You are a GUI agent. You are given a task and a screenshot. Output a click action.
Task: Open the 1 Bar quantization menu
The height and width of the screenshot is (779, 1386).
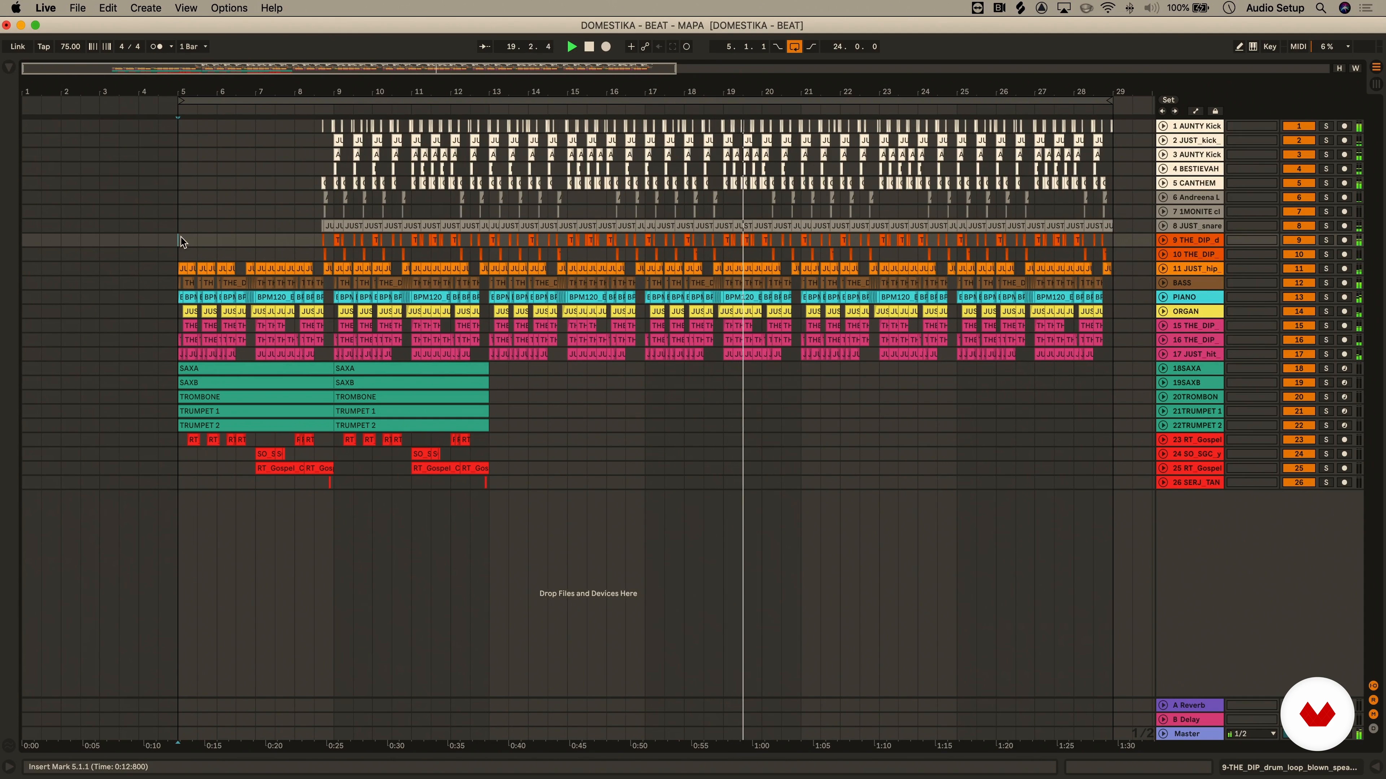(x=193, y=47)
